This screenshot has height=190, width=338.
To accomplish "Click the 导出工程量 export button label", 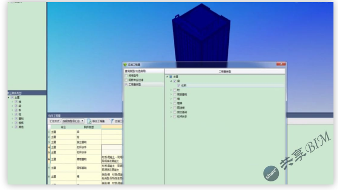I will 99,121.
